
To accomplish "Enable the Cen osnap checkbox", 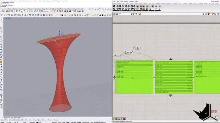I will click(18, 120).
